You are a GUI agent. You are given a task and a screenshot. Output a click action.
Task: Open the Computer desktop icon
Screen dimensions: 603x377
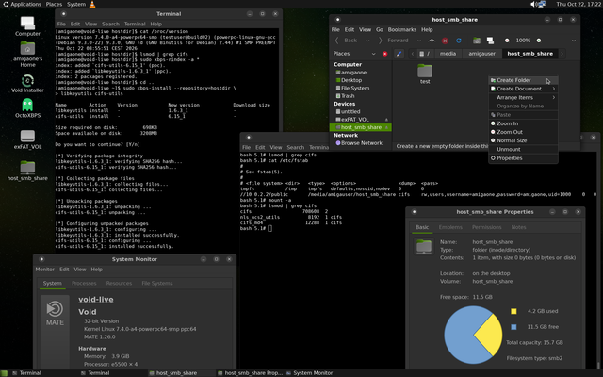tap(27, 24)
